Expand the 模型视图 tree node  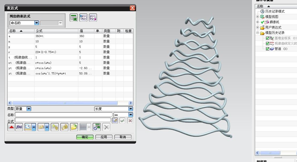pos(258,17)
